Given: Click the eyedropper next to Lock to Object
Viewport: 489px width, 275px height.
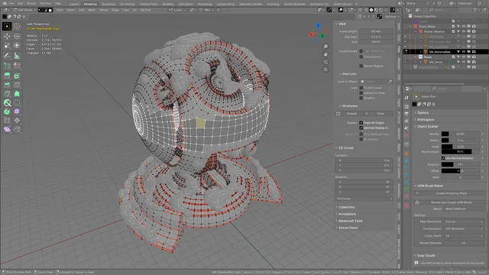Looking at the screenshot, I should (x=390, y=82).
